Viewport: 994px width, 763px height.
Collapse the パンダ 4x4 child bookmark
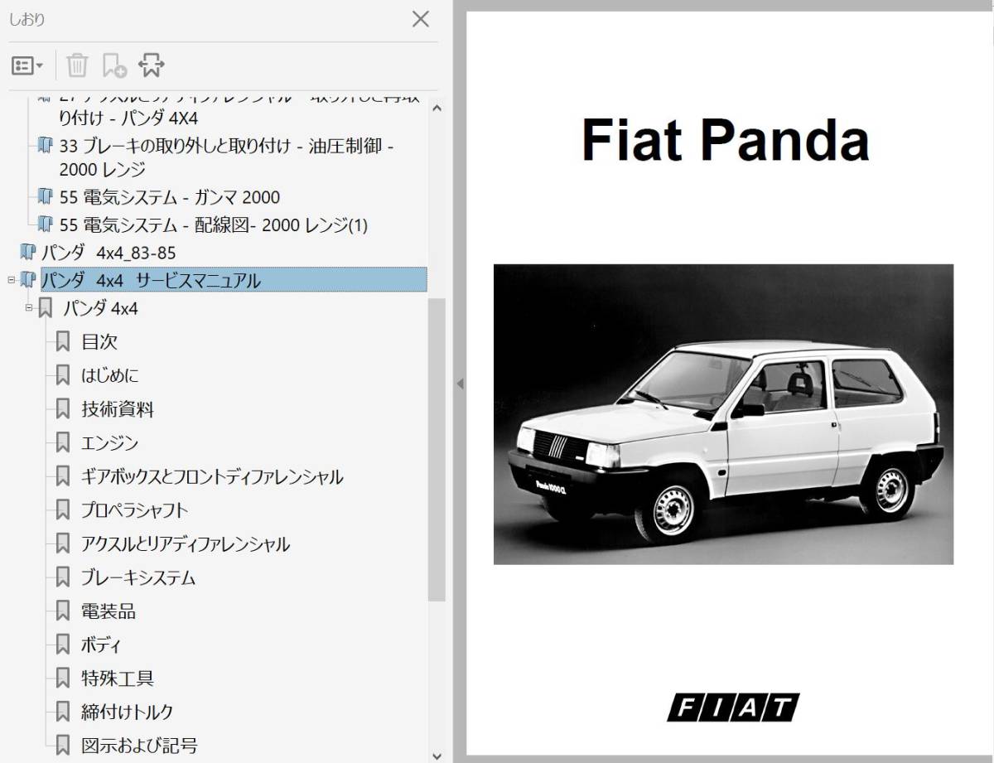(x=29, y=308)
